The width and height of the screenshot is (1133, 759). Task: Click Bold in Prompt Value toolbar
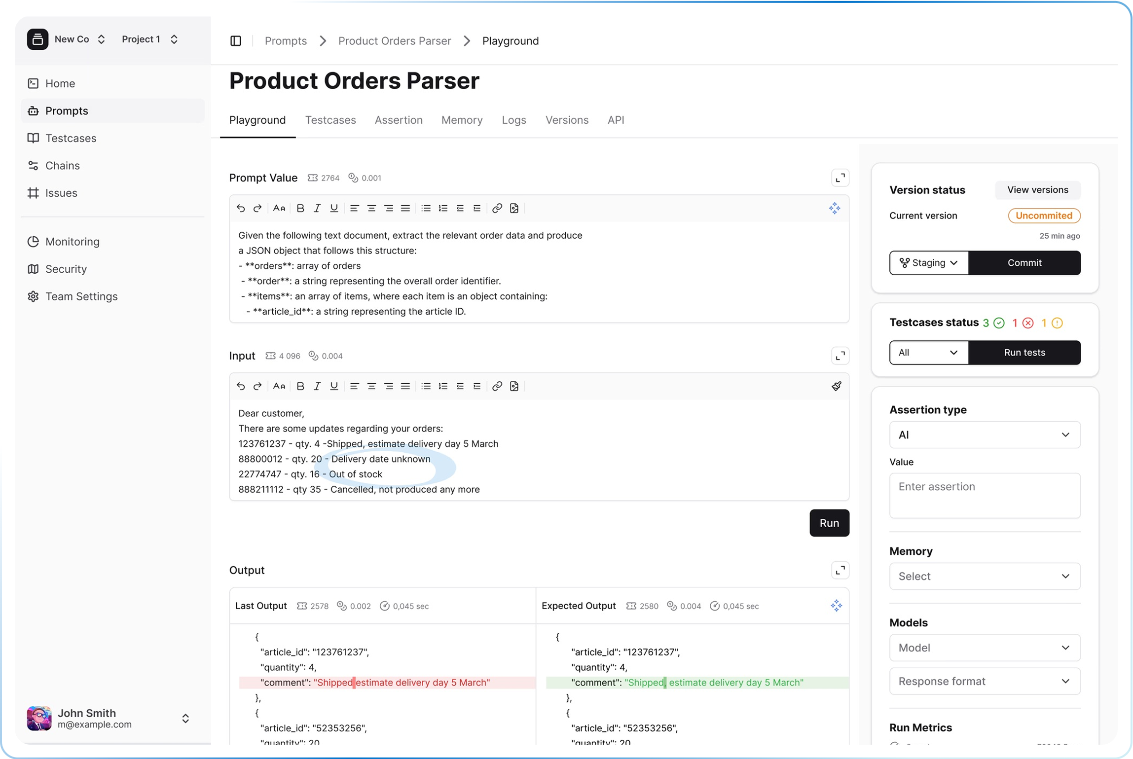coord(300,208)
